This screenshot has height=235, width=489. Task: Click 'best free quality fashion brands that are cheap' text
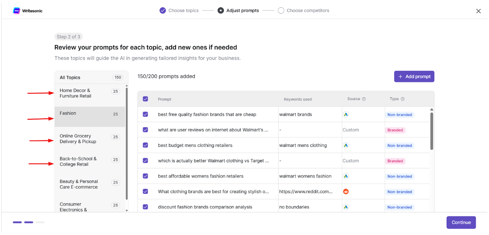pos(207,115)
